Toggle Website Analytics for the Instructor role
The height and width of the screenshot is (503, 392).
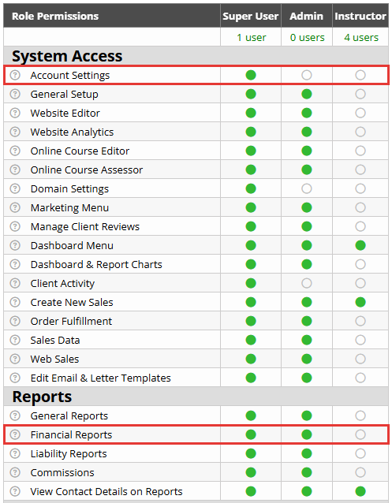click(360, 132)
